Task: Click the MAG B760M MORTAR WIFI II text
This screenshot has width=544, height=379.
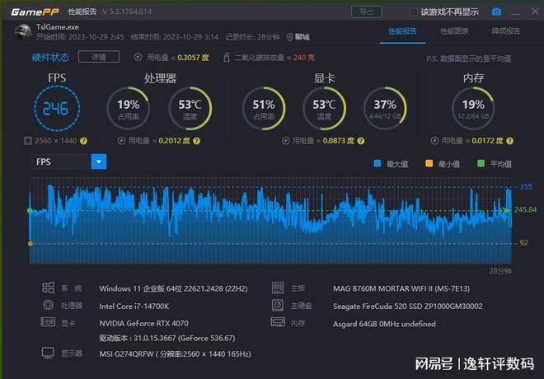Action: point(401,288)
